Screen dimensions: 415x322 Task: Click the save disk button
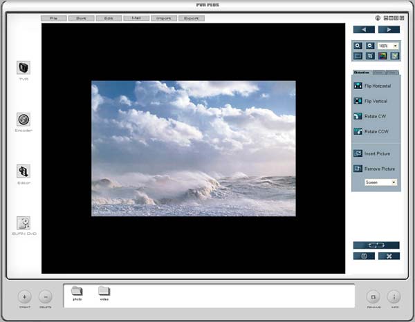coord(364,256)
